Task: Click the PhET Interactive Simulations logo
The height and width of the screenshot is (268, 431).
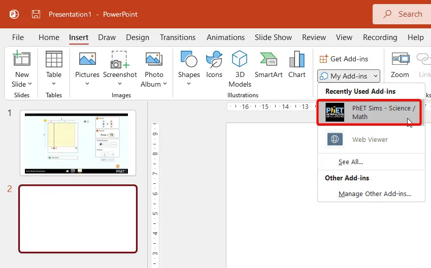Action: pyautogui.click(x=335, y=112)
